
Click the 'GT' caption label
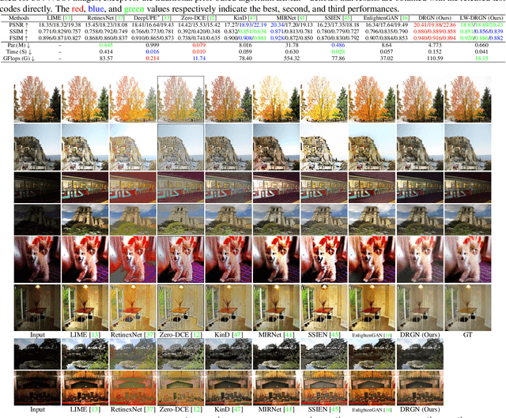tap(467, 335)
